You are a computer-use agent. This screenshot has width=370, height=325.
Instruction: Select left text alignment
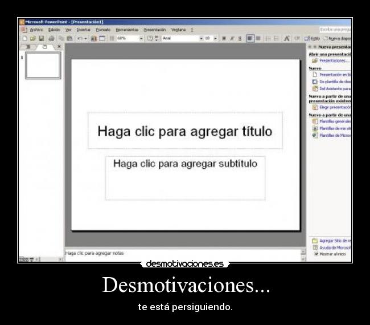pyautogui.click(x=250, y=38)
